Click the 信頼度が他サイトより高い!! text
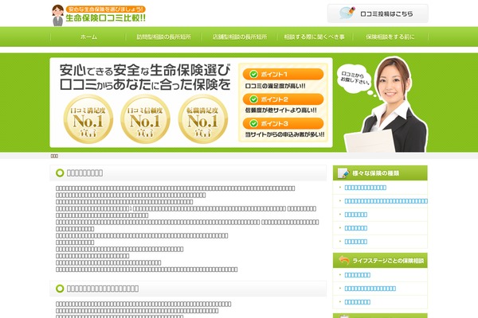This screenshot has height=318, width=478. (280, 111)
